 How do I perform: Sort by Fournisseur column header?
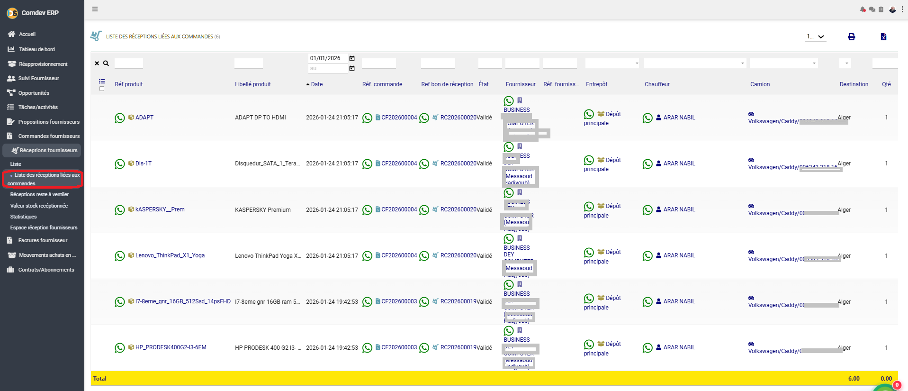tap(521, 84)
